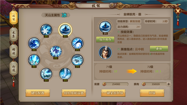Add more coins with plus button
The height and width of the screenshot is (105, 187).
[x=169, y=84]
